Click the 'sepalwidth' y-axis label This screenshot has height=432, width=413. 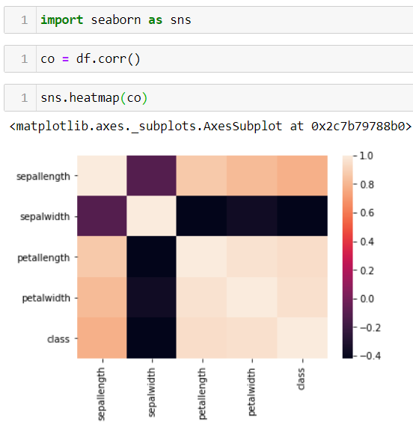[x=45, y=216]
